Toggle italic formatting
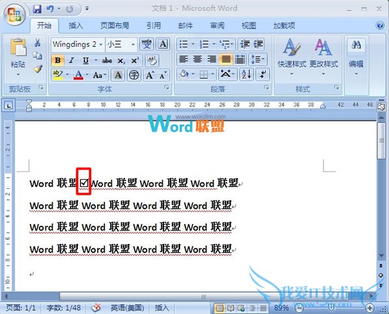This screenshot has height=314, width=389. point(72,60)
